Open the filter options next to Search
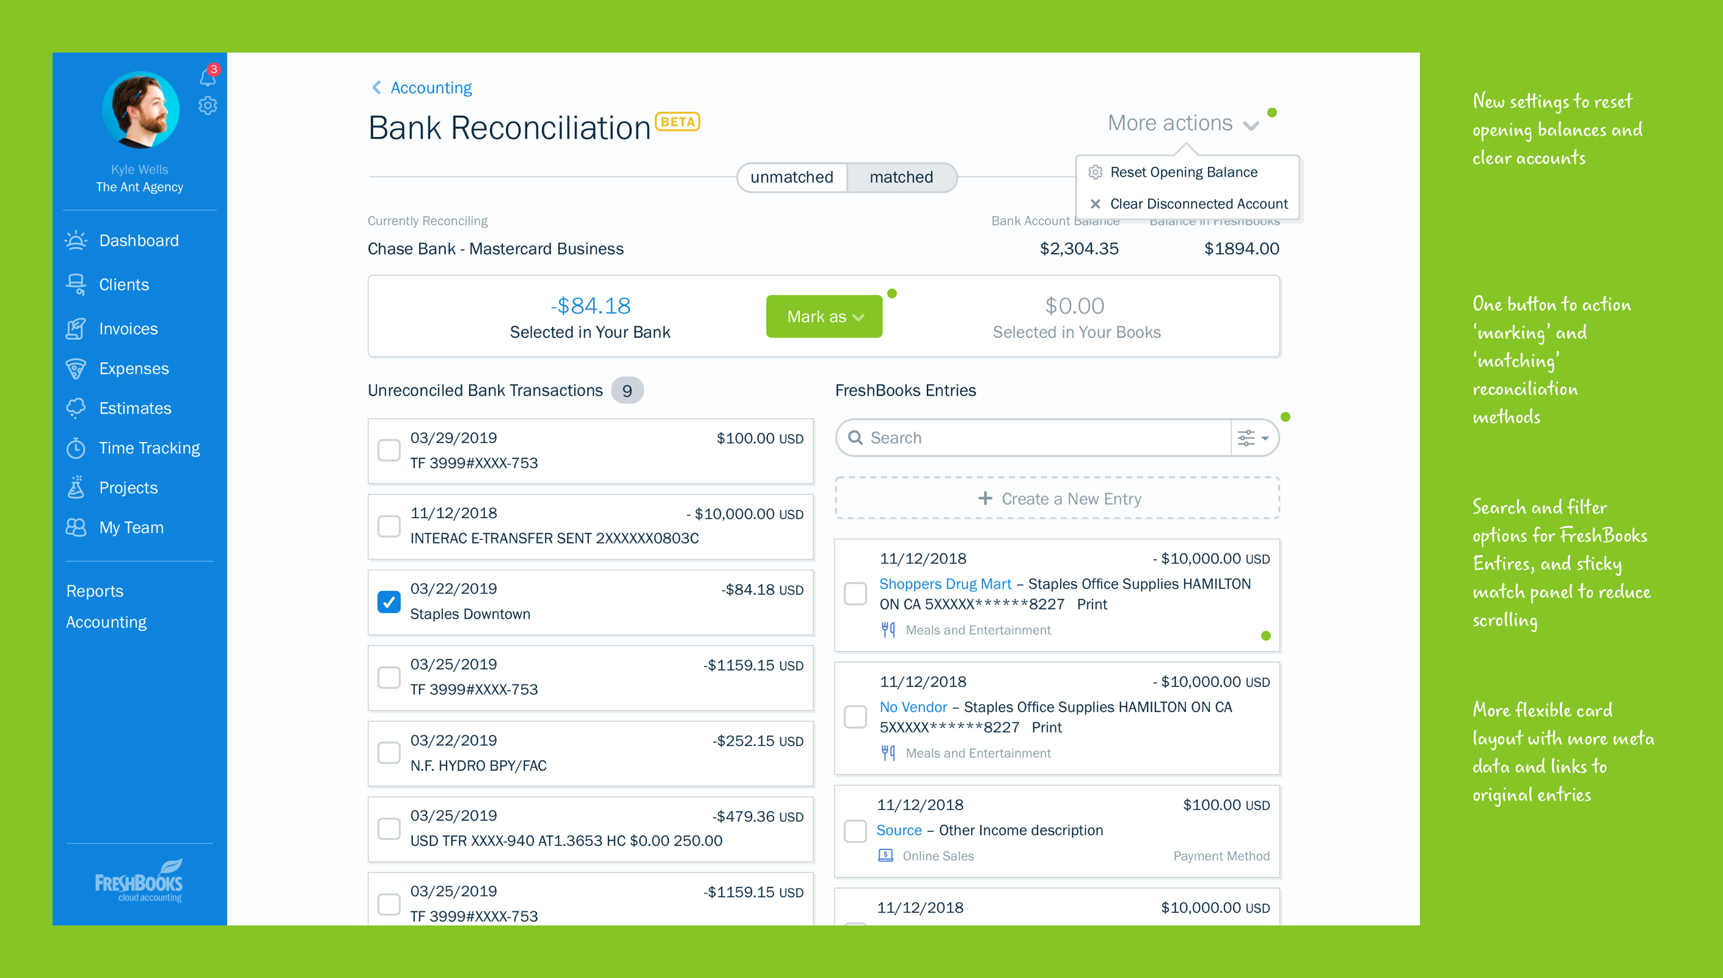1723x978 pixels. (1253, 438)
